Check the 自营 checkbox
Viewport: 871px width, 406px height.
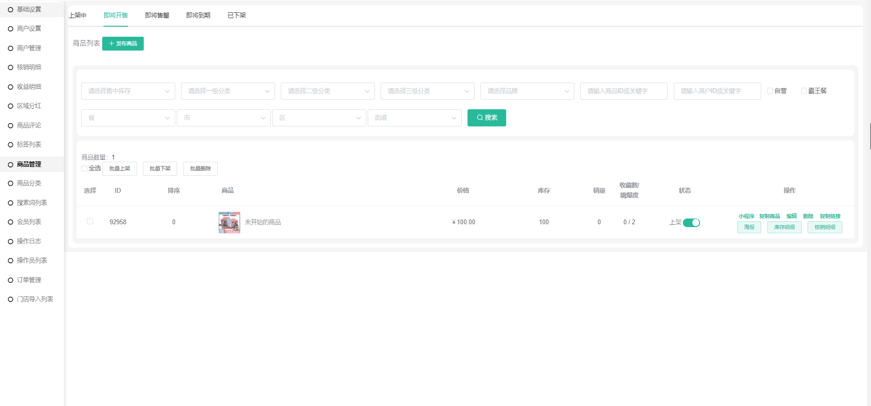[x=770, y=91]
